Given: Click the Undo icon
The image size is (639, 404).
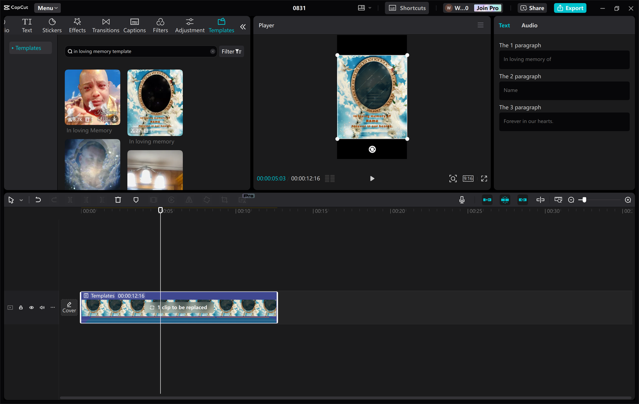Looking at the screenshot, I should coord(38,200).
